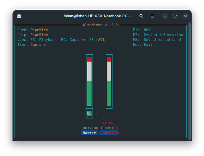Toggle the Master mute indicator showing OO
This screenshot has width=204, height=156.
point(89,113)
